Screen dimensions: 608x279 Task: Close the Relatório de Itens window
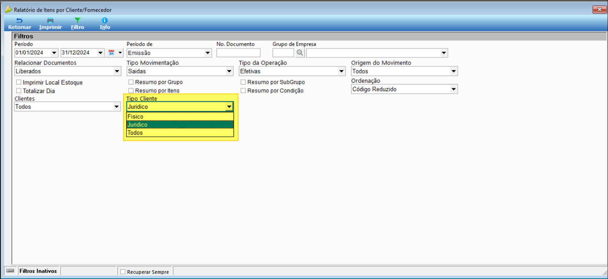coord(599,10)
